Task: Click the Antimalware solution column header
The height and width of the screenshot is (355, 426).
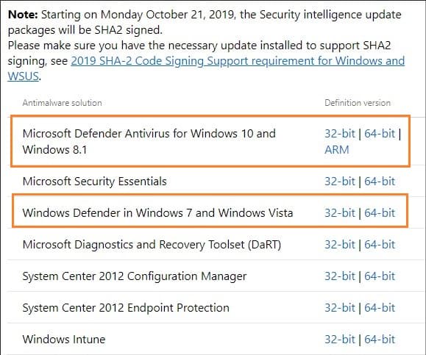Action: pos(63,103)
